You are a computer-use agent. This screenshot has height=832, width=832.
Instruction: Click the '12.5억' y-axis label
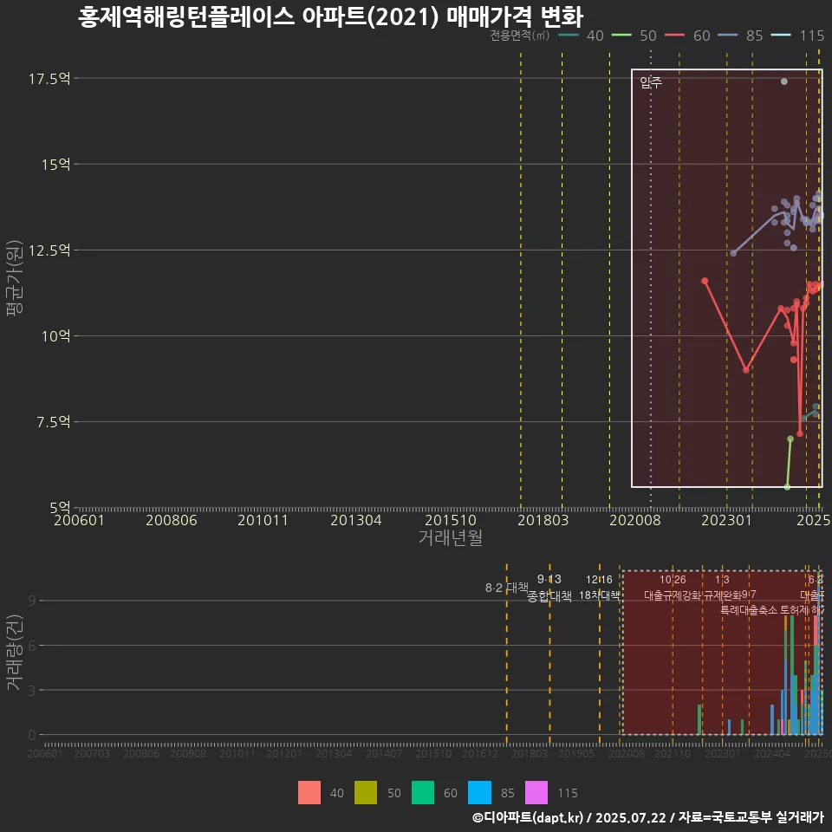pos(49,250)
